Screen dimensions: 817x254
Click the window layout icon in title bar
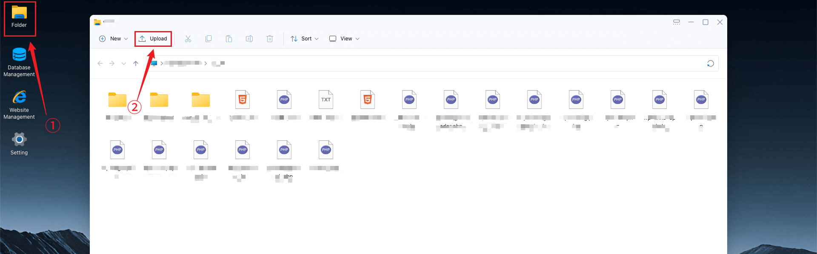click(677, 22)
